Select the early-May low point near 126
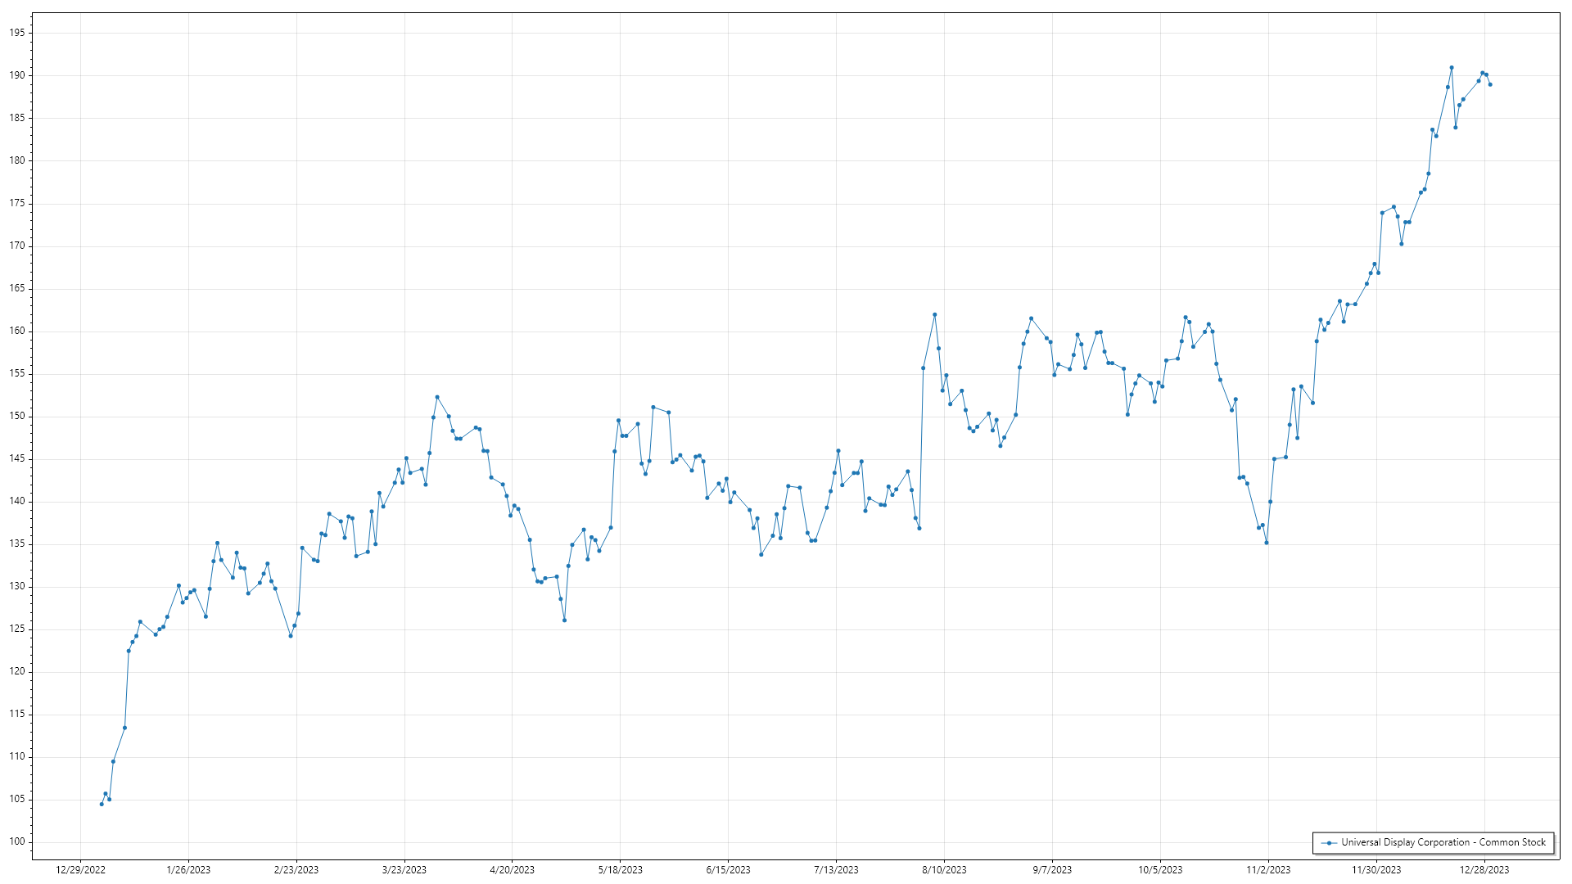This screenshot has width=1572, height=884. click(565, 620)
